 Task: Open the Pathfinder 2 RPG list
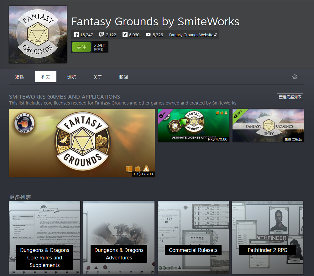[x=267, y=238]
